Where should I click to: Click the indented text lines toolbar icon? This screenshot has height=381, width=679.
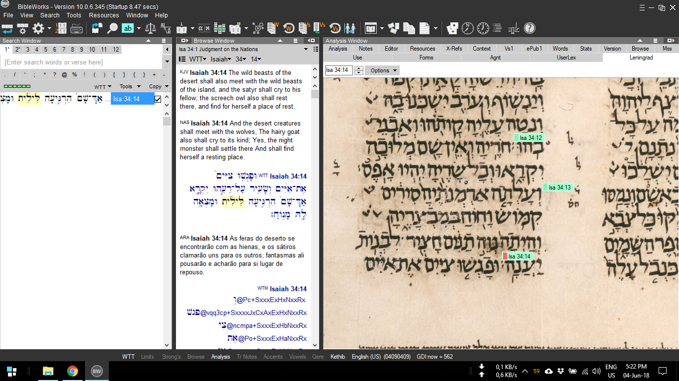click(497, 28)
